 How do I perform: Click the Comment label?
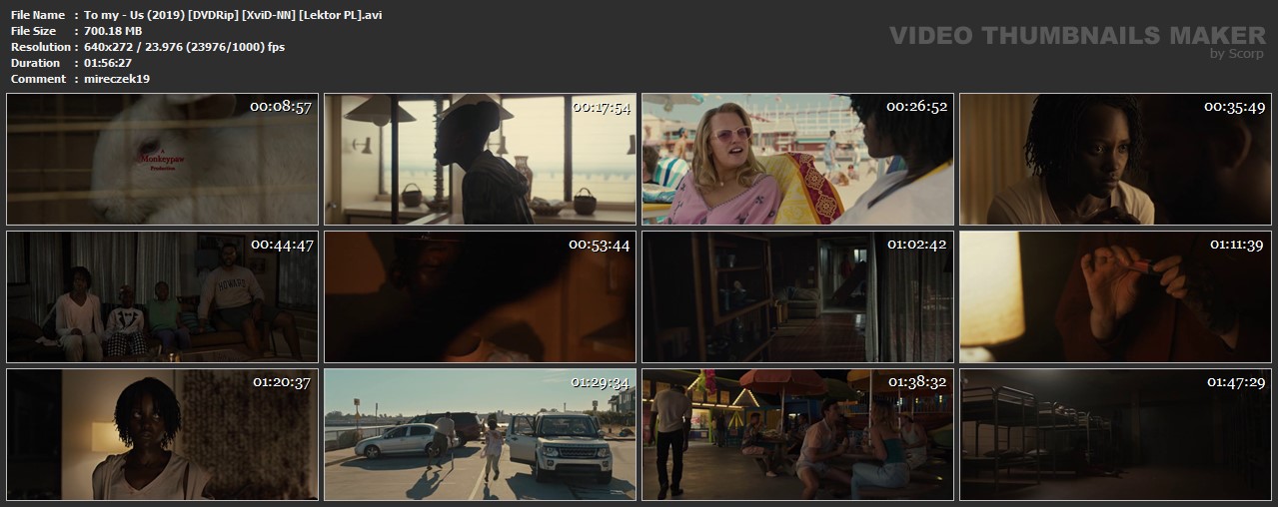(38, 79)
